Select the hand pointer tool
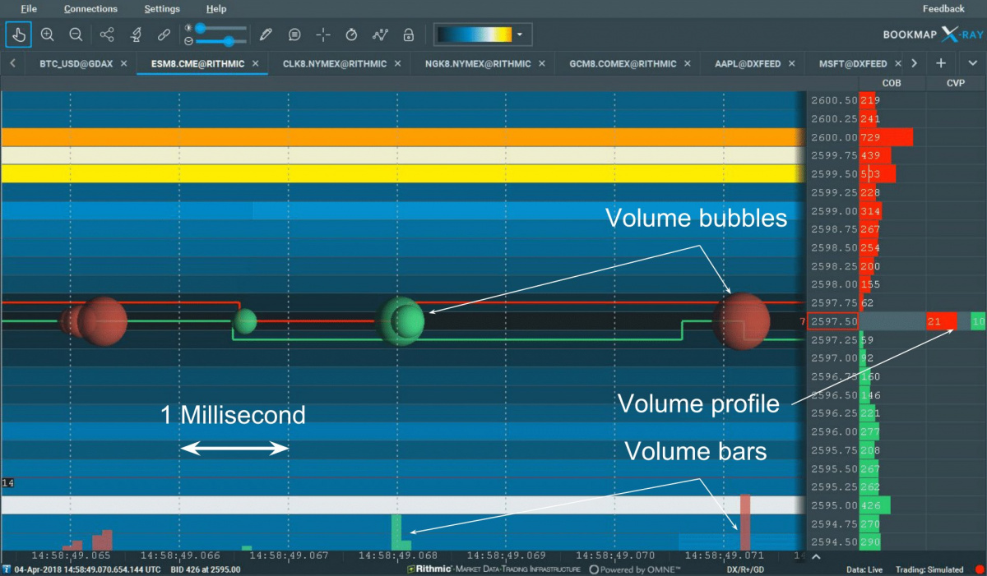987x576 pixels. coord(19,35)
